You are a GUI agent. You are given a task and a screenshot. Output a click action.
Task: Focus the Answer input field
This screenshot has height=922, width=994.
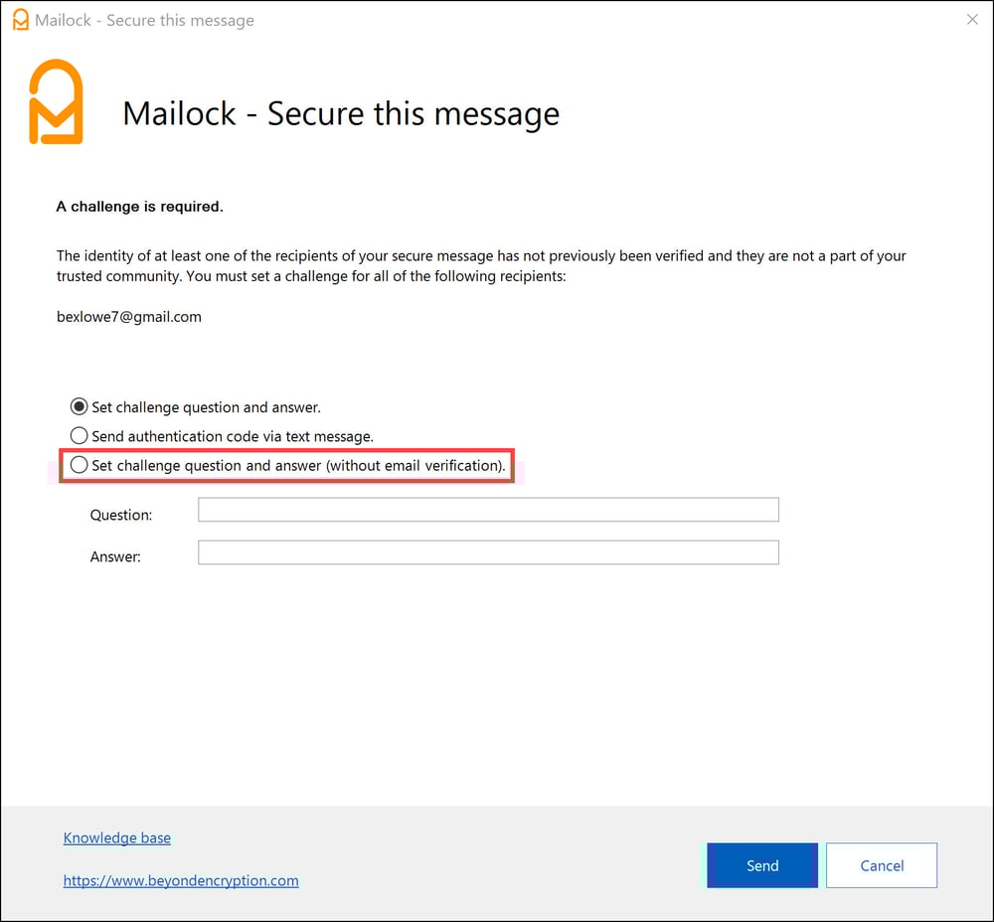[488, 552]
